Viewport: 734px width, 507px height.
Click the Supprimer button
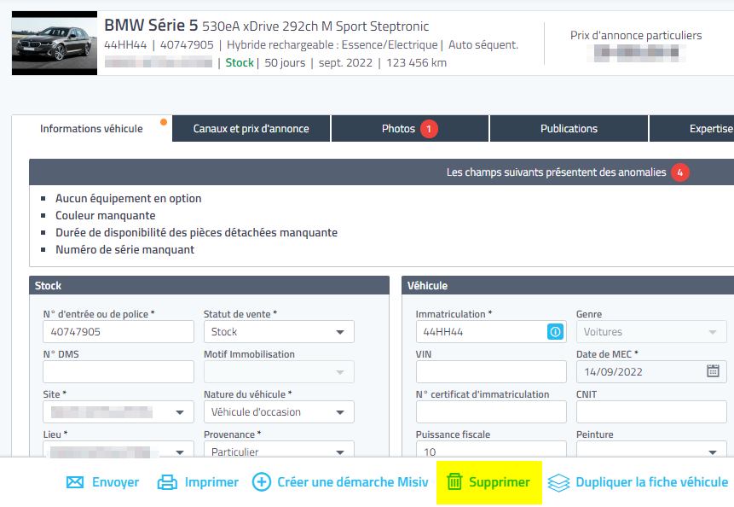(489, 482)
